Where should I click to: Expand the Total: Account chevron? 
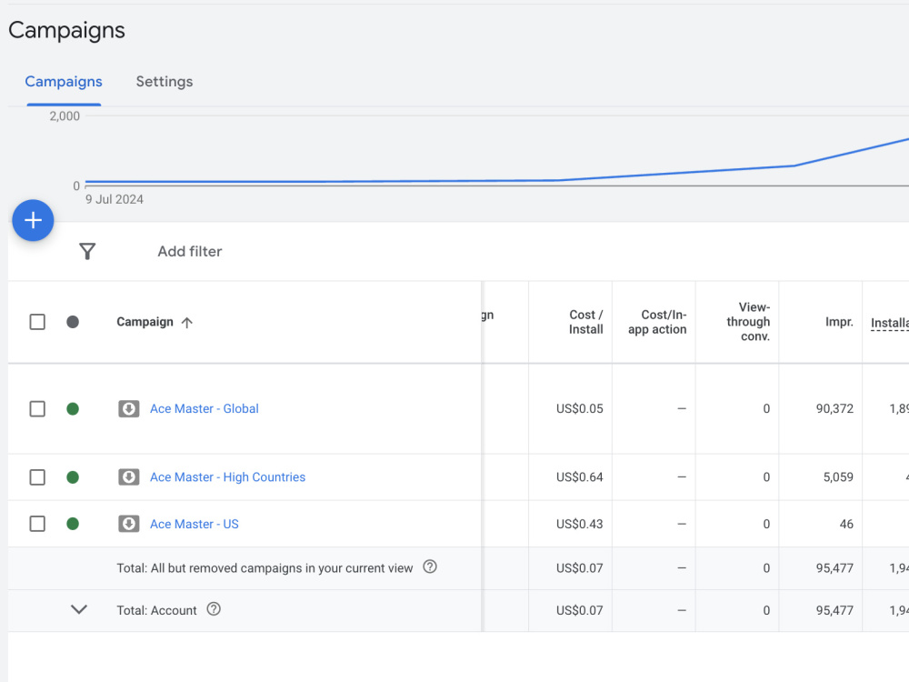click(79, 609)
